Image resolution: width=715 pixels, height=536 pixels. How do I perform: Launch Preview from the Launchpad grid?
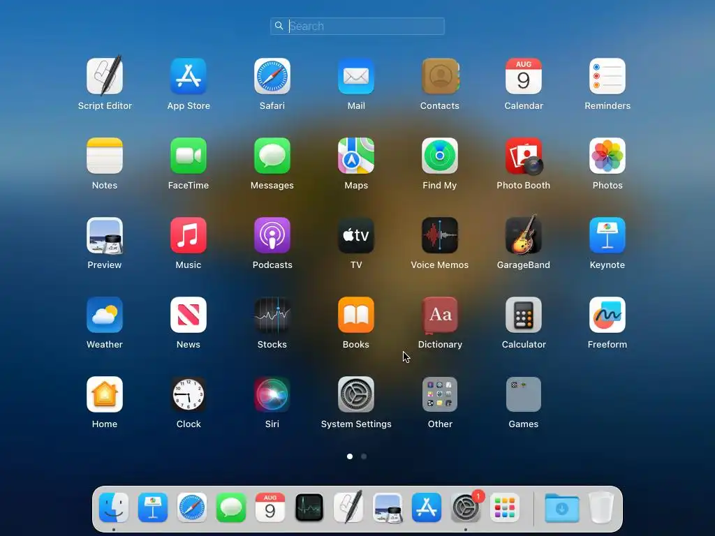pos(105,235)
